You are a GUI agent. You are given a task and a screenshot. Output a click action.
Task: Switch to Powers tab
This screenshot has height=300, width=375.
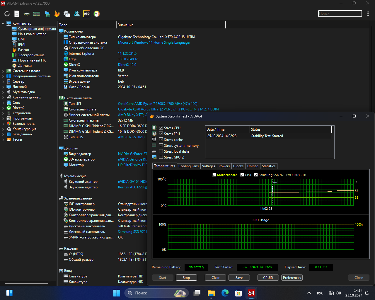click(x=224, y=166)
